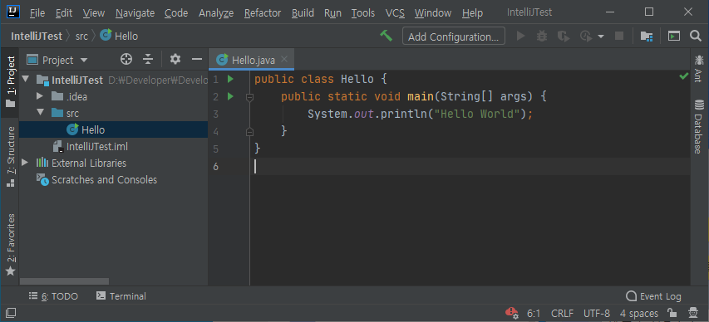Click the 6:1 cursor position indicator
Image resolution: width=709 pixels, height=322 pixels.
pos(534,313)
